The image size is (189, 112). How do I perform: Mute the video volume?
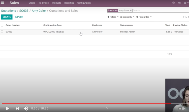26,108
